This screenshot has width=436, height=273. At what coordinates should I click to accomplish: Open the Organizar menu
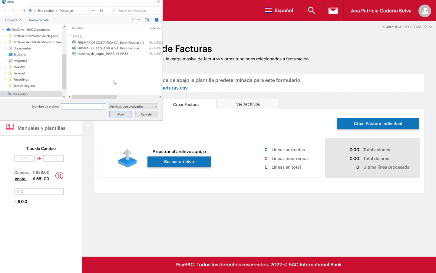(13, 20)
